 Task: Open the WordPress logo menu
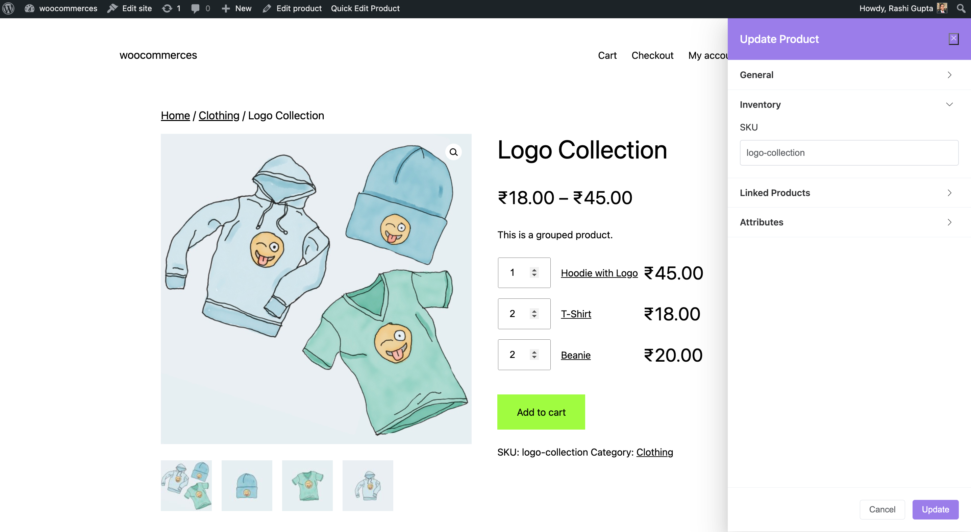click(x=9, y=8)
